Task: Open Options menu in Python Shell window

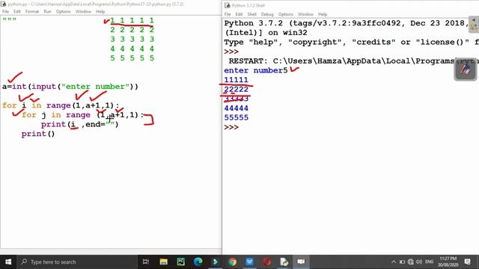Action: click(286, 14)
